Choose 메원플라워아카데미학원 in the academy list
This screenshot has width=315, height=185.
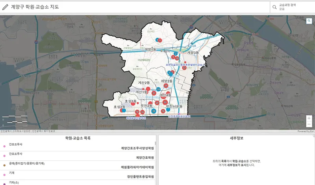(x=137, y=167)
